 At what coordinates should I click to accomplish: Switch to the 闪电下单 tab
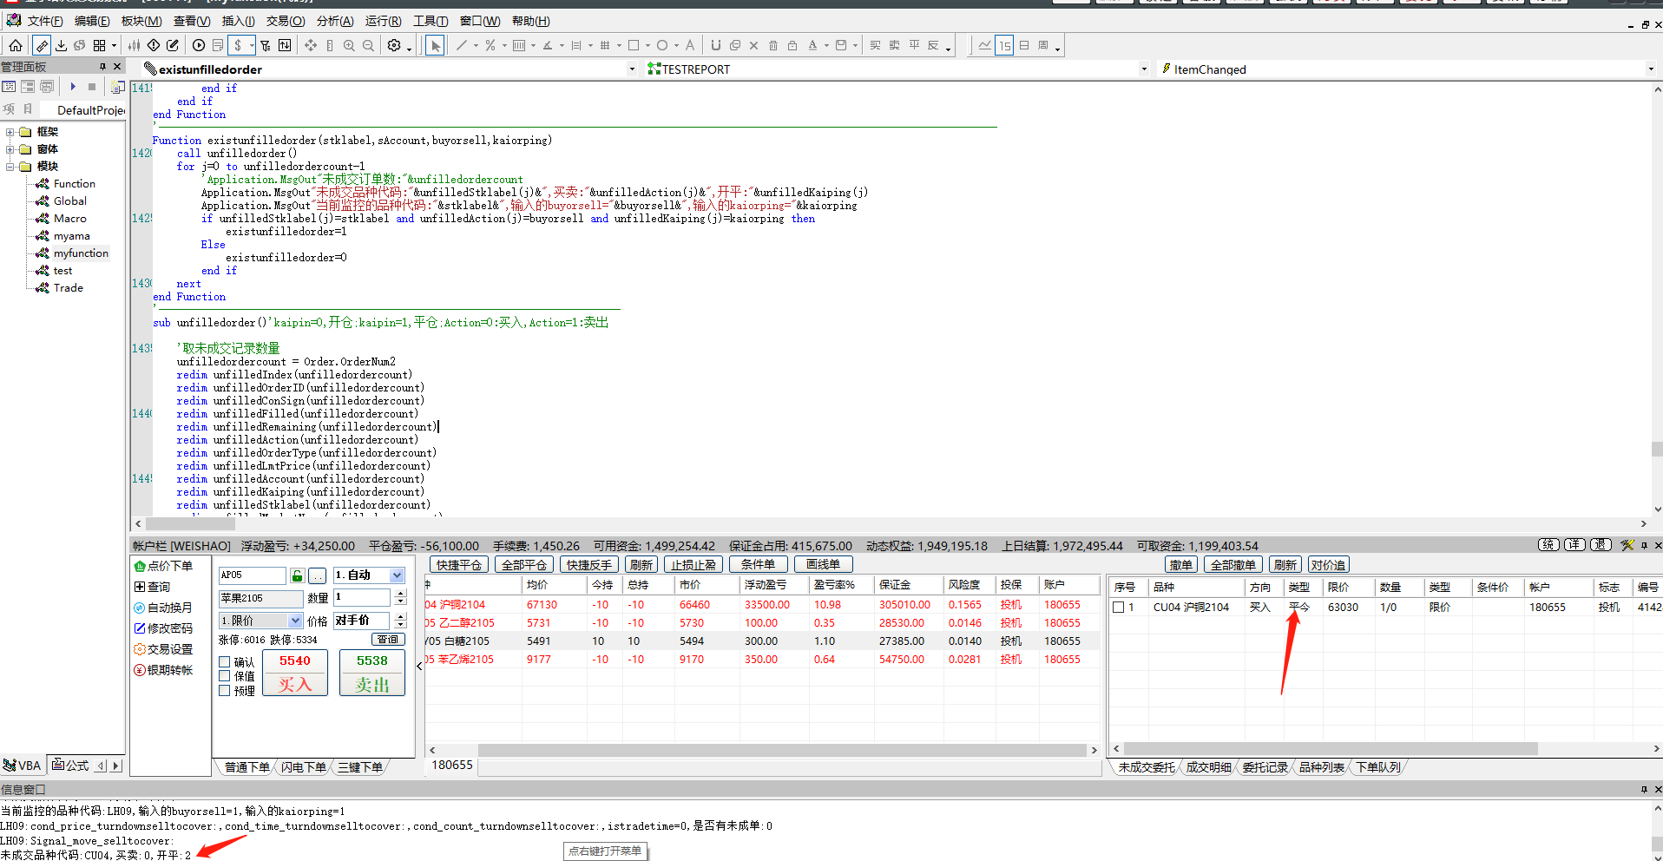pyautogui.click(x=303, y=767)
